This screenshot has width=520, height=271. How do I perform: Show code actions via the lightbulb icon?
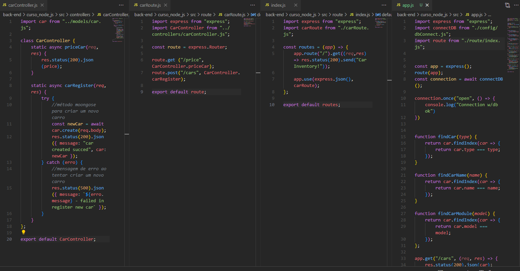(x=23, y=232)
